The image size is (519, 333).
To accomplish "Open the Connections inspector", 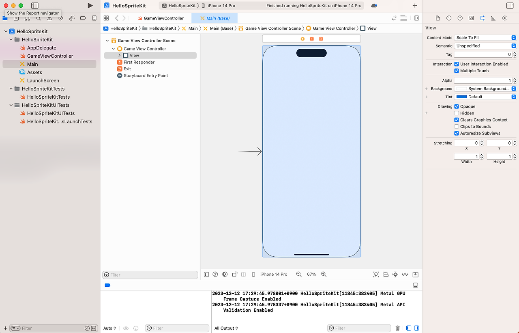I will click(504, 18).
